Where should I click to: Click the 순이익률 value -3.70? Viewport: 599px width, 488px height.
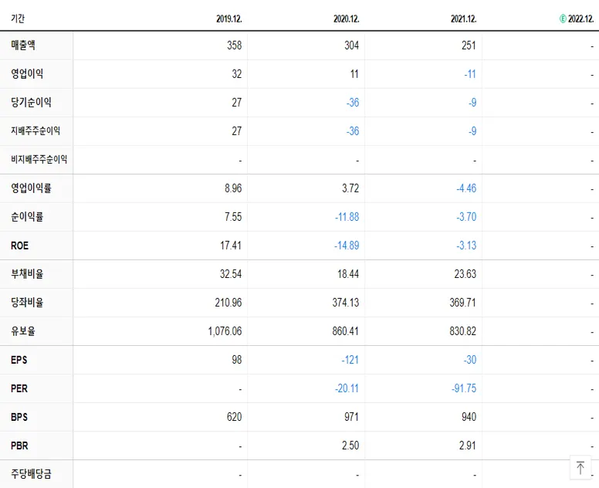click(466, 217)
